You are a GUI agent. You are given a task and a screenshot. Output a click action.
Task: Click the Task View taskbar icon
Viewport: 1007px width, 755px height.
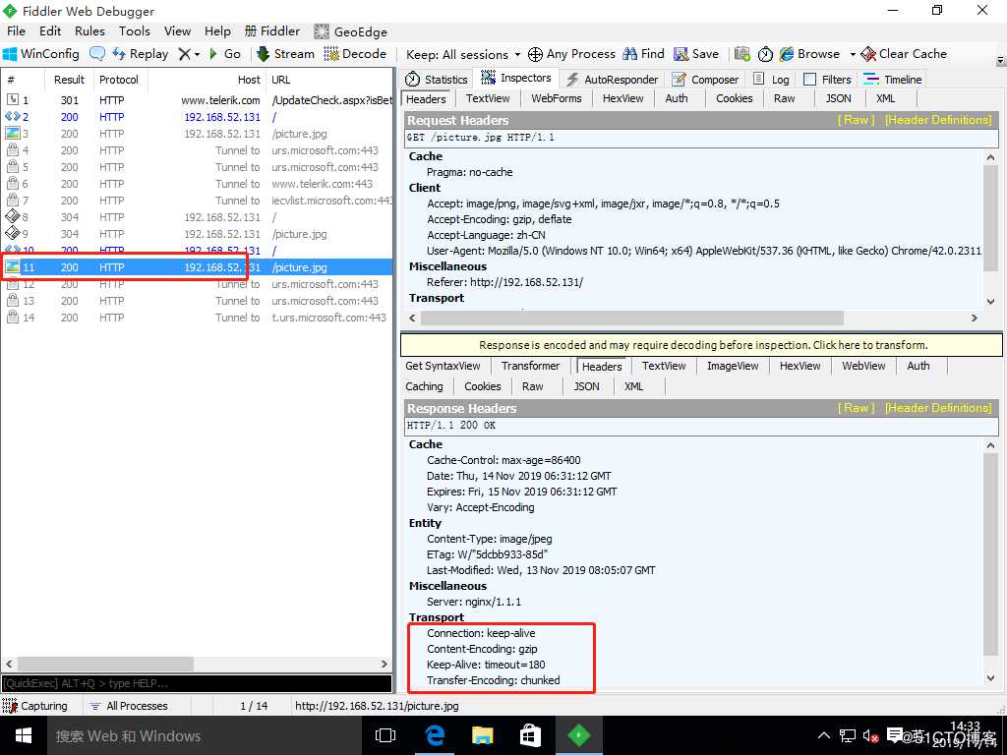pyautogui.click(x=385, y=735)
